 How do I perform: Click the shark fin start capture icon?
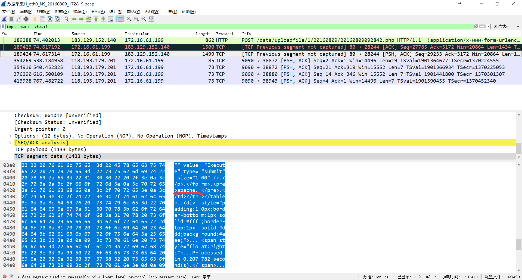tap(4, 19)
